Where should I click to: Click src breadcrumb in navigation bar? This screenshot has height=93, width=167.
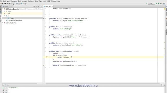point(18,4)
